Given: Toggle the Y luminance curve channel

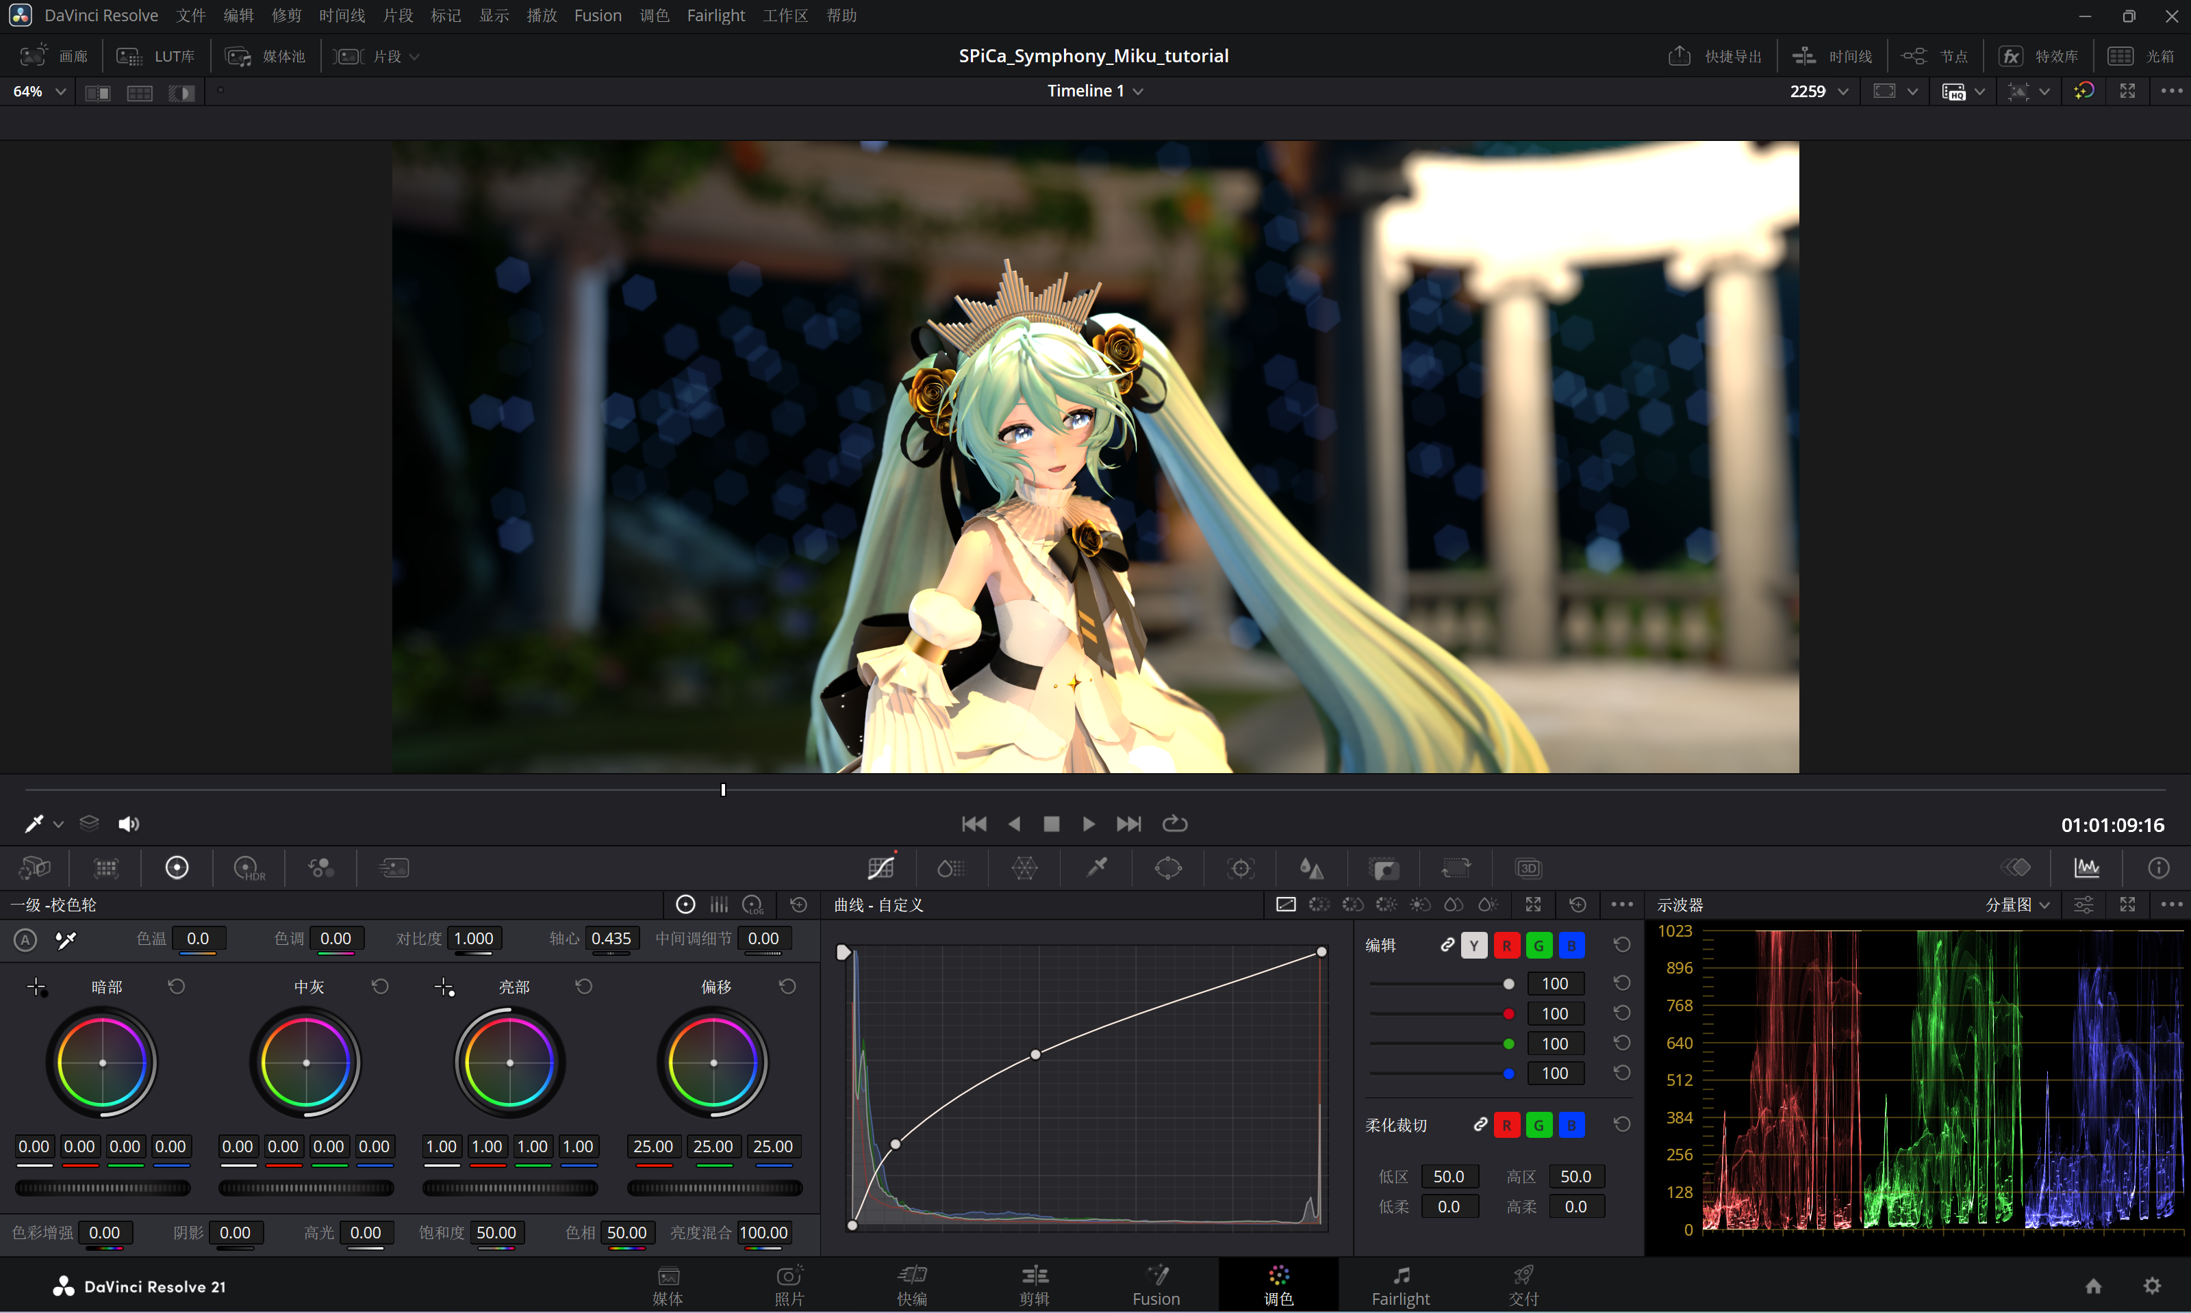Looking at the screenshot, I should tap(1474, 945).
